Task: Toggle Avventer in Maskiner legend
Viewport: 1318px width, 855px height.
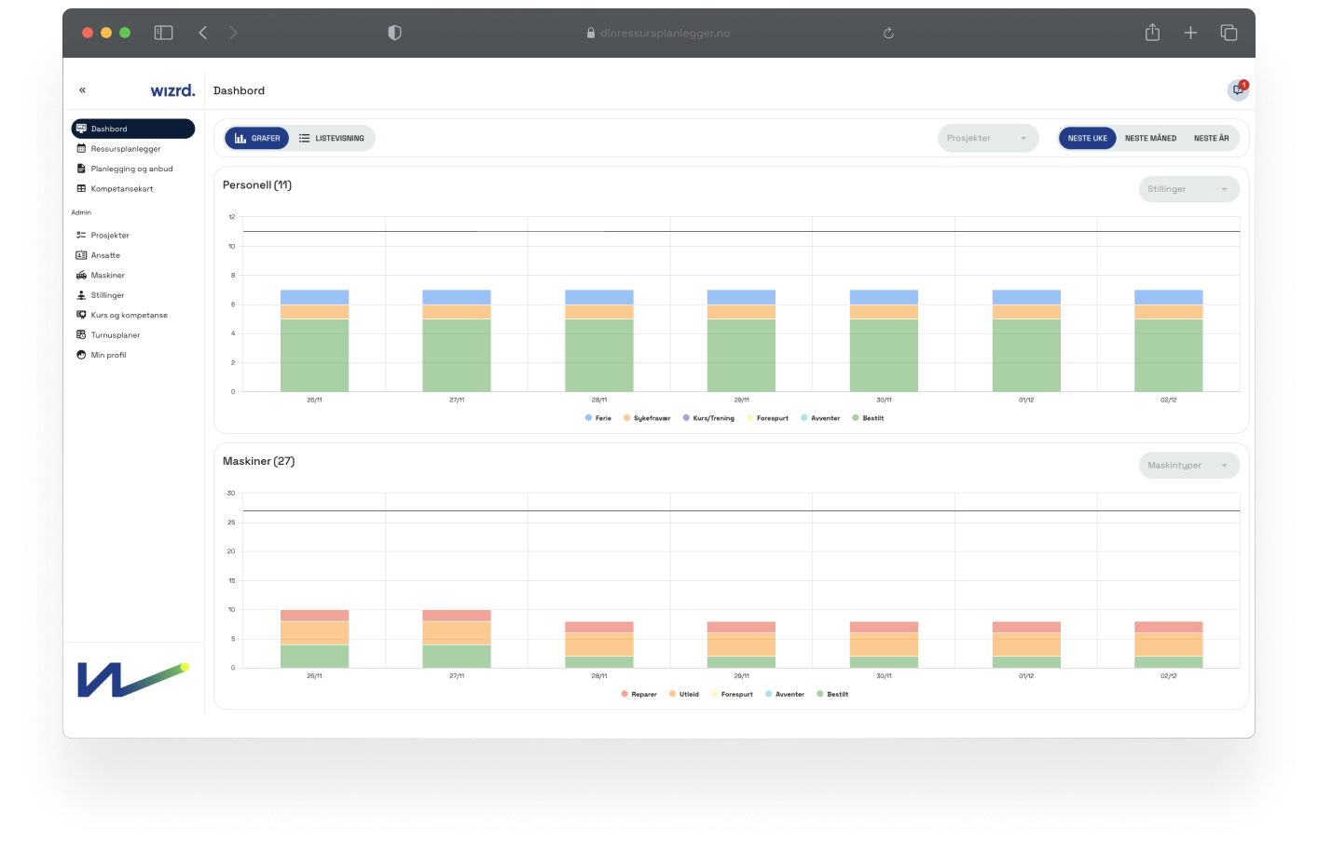Action: click(x=785, y=694)
